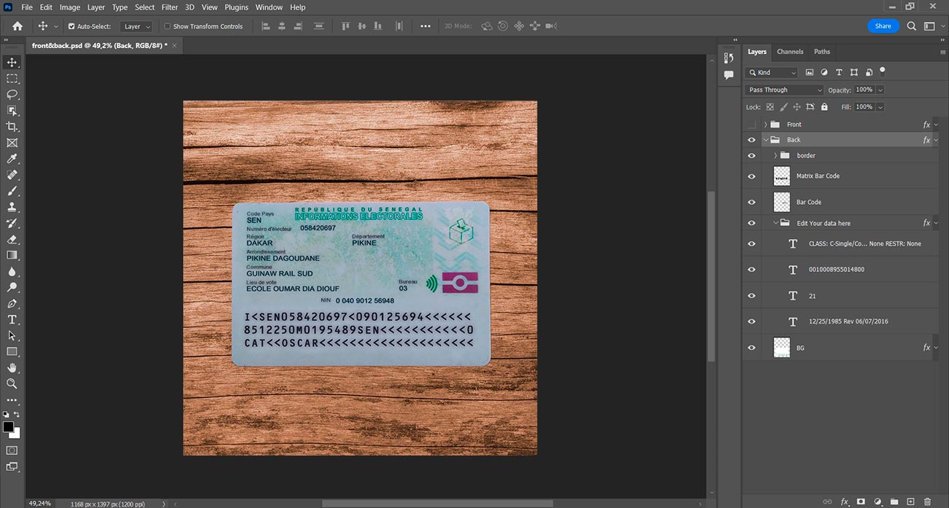Open the Plugins menu

237,7
